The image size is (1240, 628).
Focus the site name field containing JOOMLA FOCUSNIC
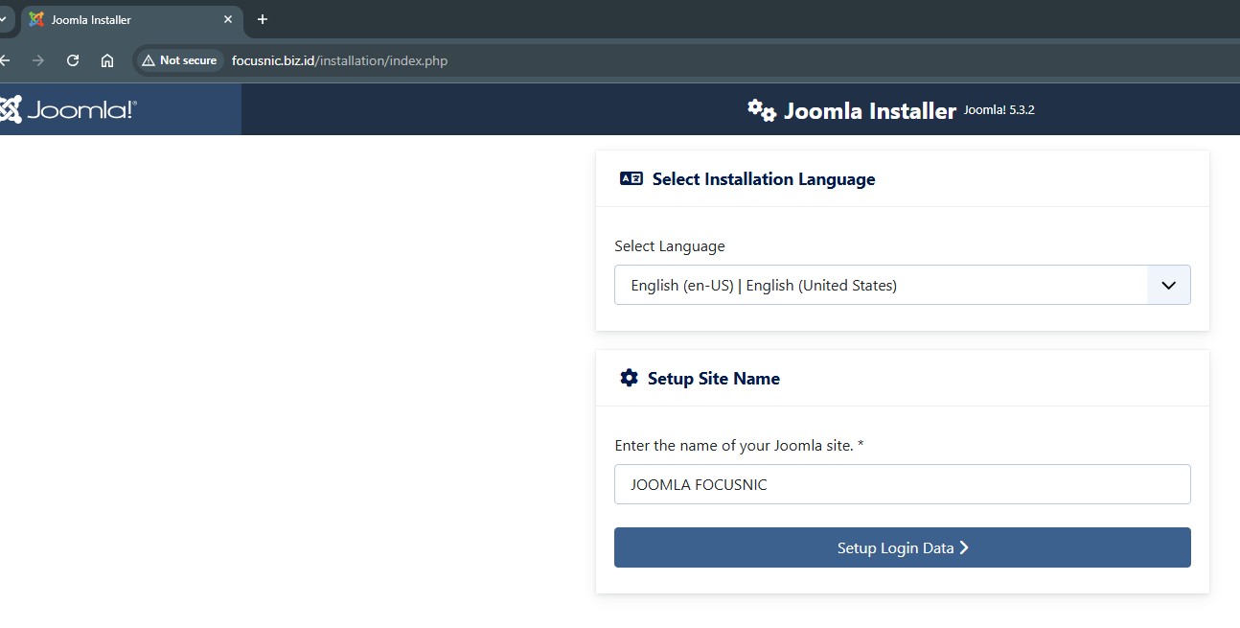(x=902, y=484)
